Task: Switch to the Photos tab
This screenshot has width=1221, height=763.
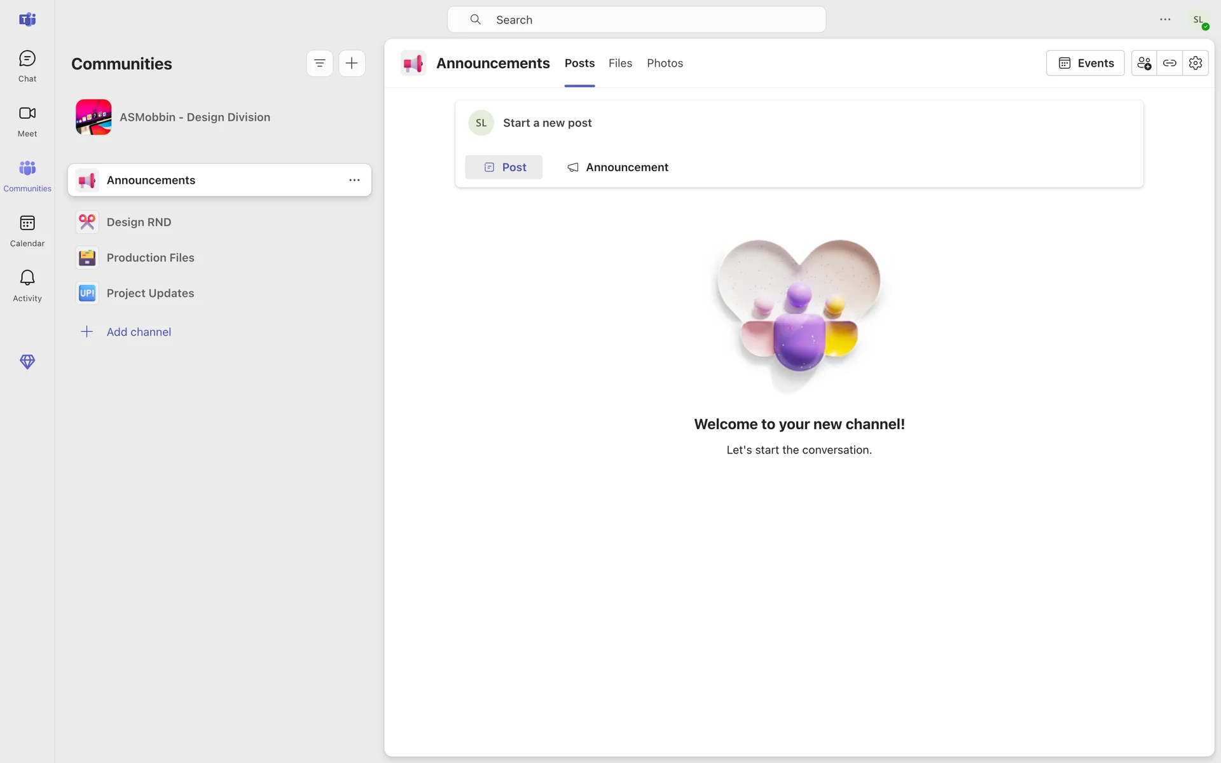Action: [665, 63]
